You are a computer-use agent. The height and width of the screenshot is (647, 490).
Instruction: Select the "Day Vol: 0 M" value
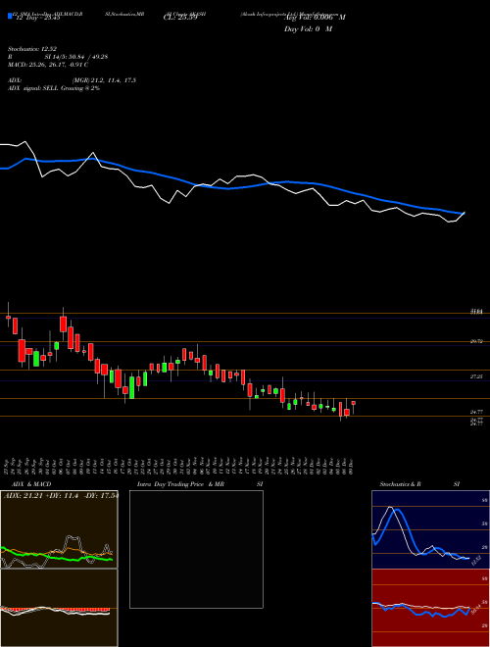tap(308, 29)
